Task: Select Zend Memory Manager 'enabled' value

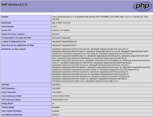Action: 56,115
